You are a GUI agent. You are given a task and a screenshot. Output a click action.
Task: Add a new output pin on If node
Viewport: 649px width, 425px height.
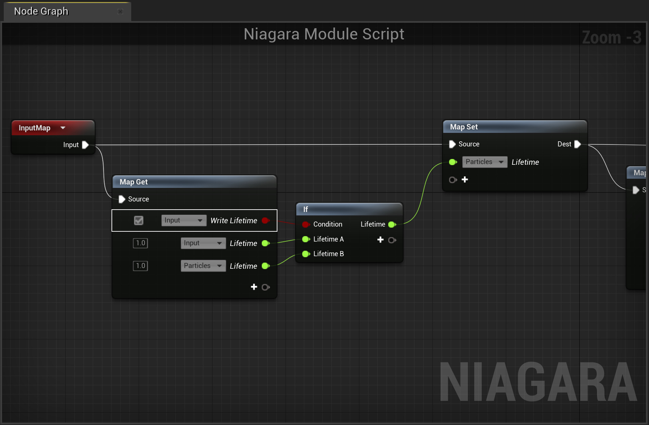click(380, 240)
